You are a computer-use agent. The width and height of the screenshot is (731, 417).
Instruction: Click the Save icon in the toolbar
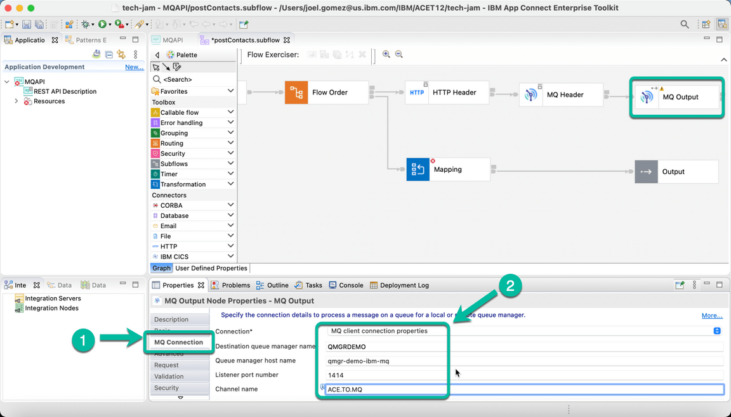point(27,24)
